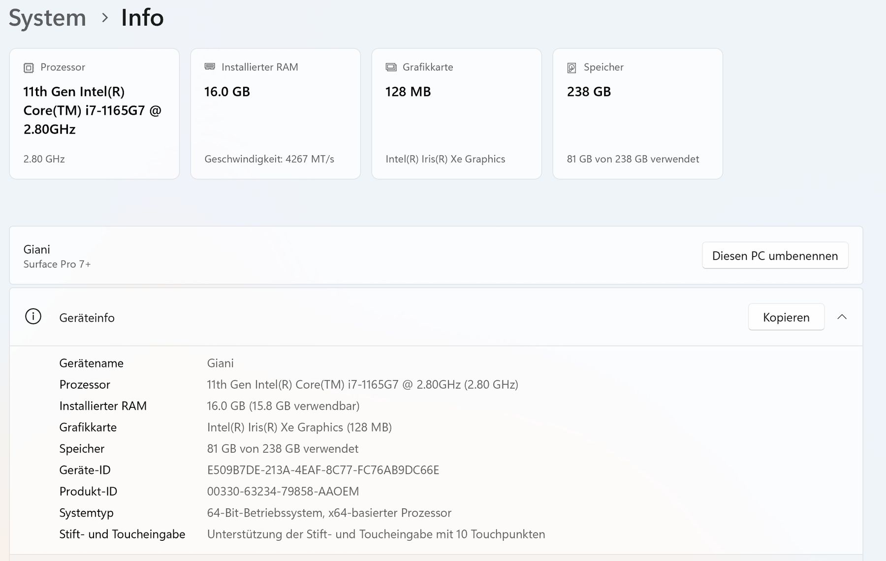The height and width of the screenshot is (561, 886).
Task: Click 16.0 GB (15.8 GB verwendbar) value
Action: (283, 406)
